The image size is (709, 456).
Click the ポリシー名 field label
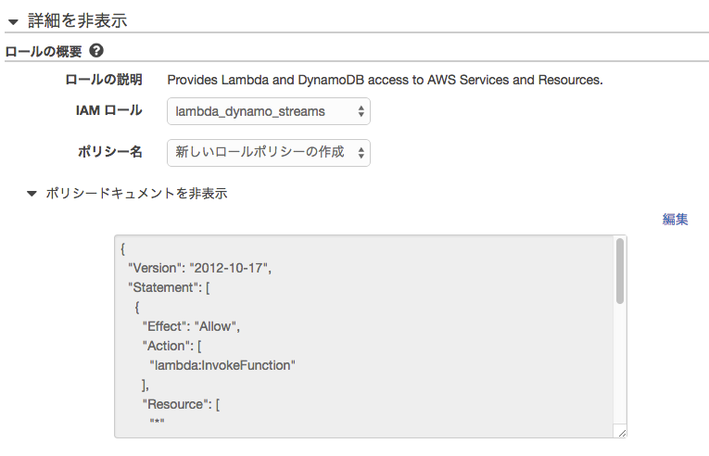point(109,151)
